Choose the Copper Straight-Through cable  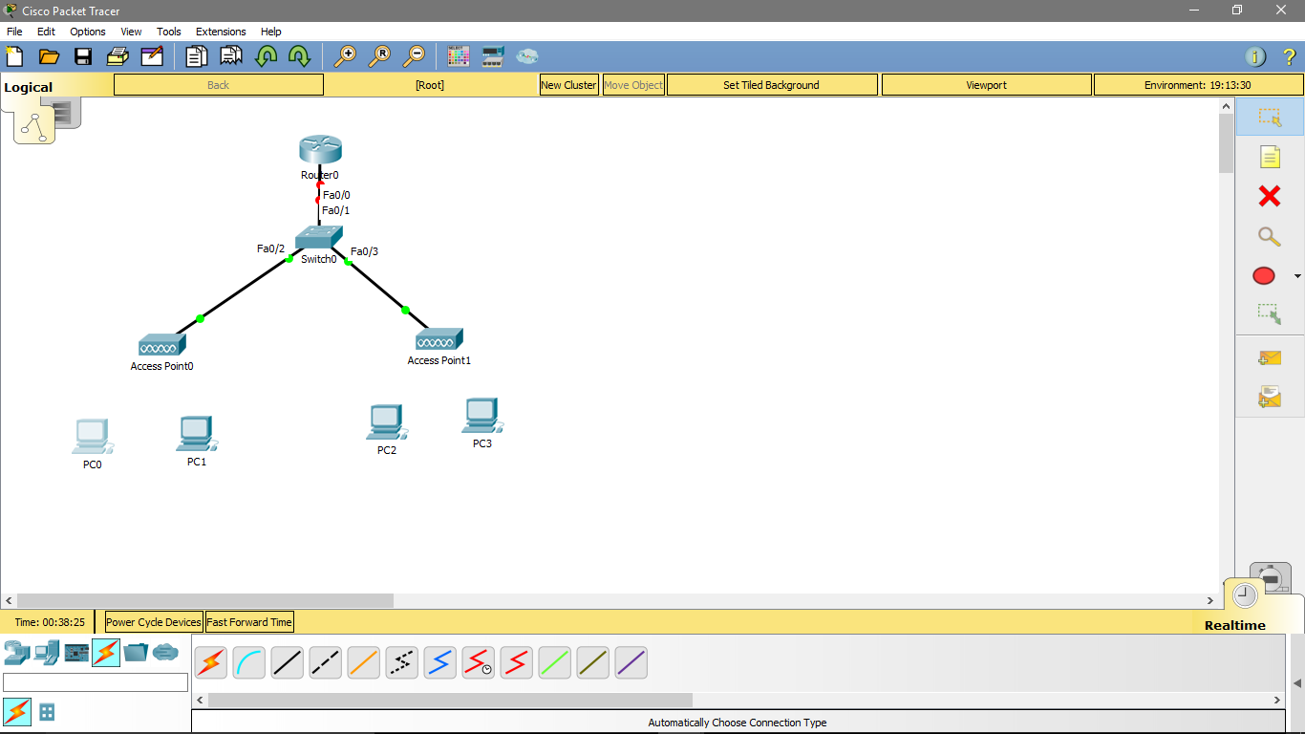287,662
